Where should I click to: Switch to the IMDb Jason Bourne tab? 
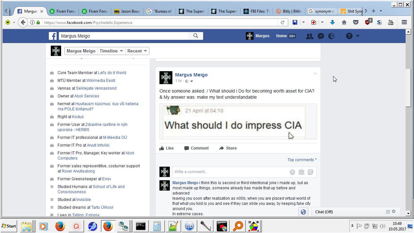point(127,11)
